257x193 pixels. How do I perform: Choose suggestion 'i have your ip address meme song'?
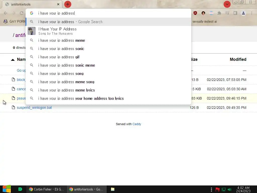[108, 82]
